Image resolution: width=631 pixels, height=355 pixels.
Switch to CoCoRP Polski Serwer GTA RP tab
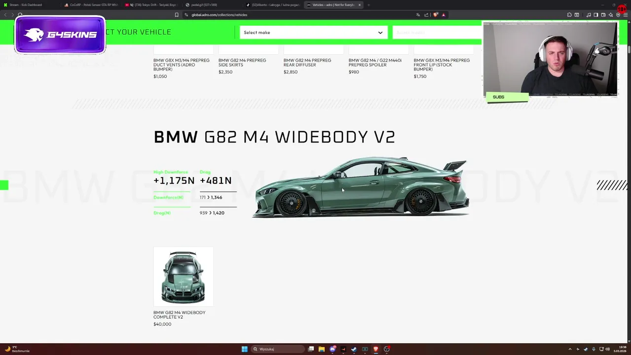[x=91, y=5]
